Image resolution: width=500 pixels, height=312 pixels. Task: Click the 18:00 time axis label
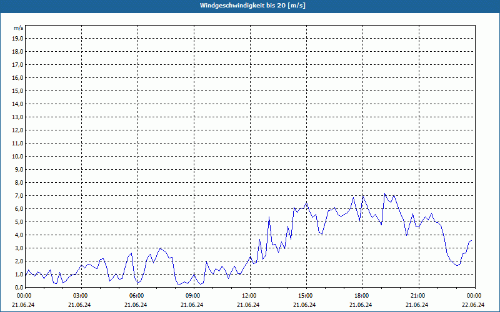[x=362, y=296]
